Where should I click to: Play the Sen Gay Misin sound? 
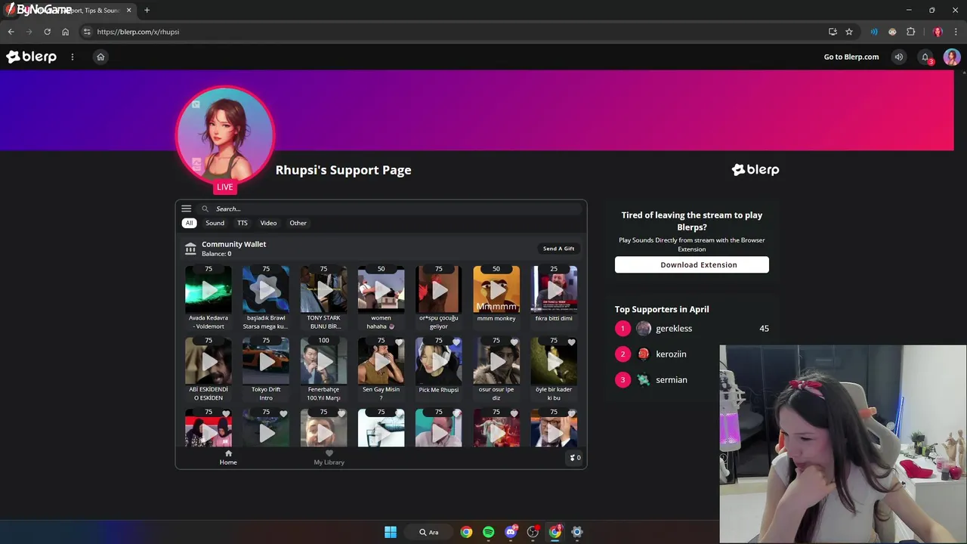point(381,361)
